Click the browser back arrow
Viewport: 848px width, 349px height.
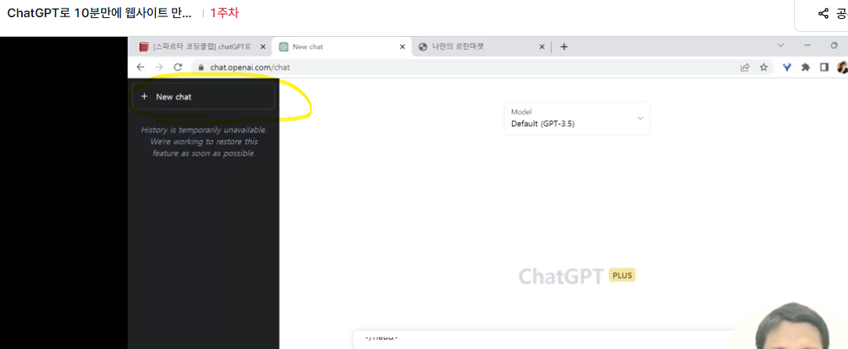[141, 67]
